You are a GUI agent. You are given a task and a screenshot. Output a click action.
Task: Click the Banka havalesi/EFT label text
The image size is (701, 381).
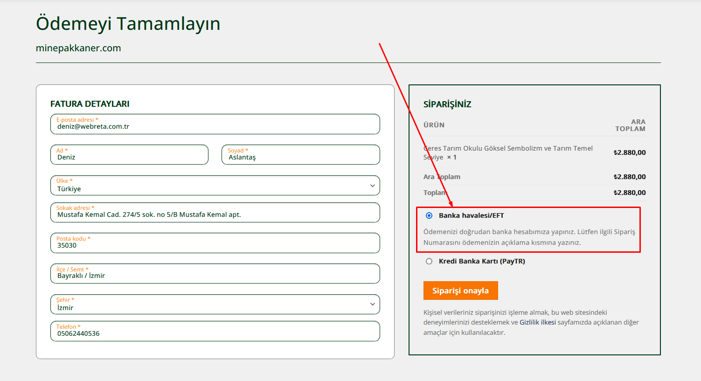coord(472,215)
